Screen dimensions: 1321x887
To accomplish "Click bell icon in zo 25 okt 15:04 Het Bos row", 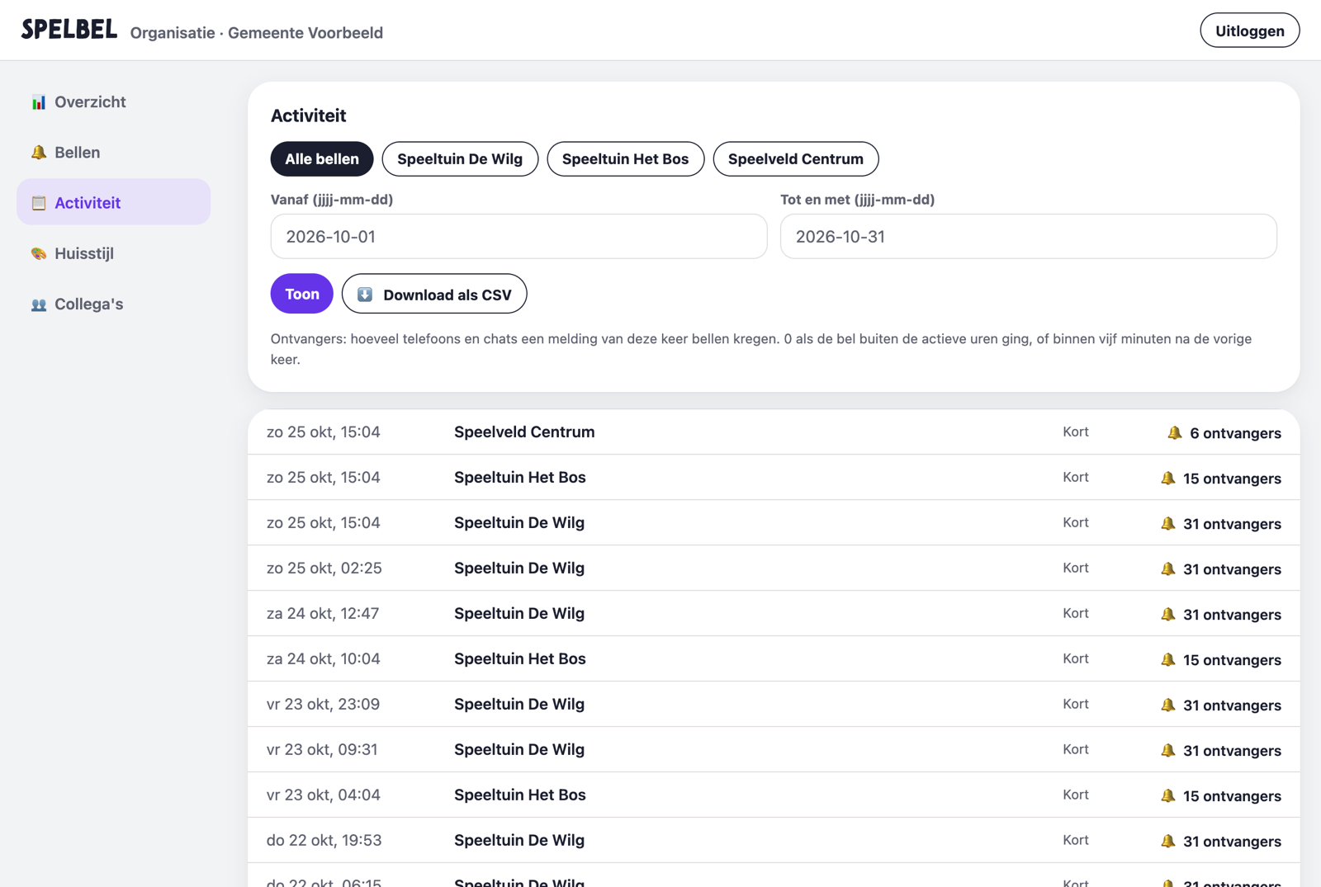I will [1168, 478].
